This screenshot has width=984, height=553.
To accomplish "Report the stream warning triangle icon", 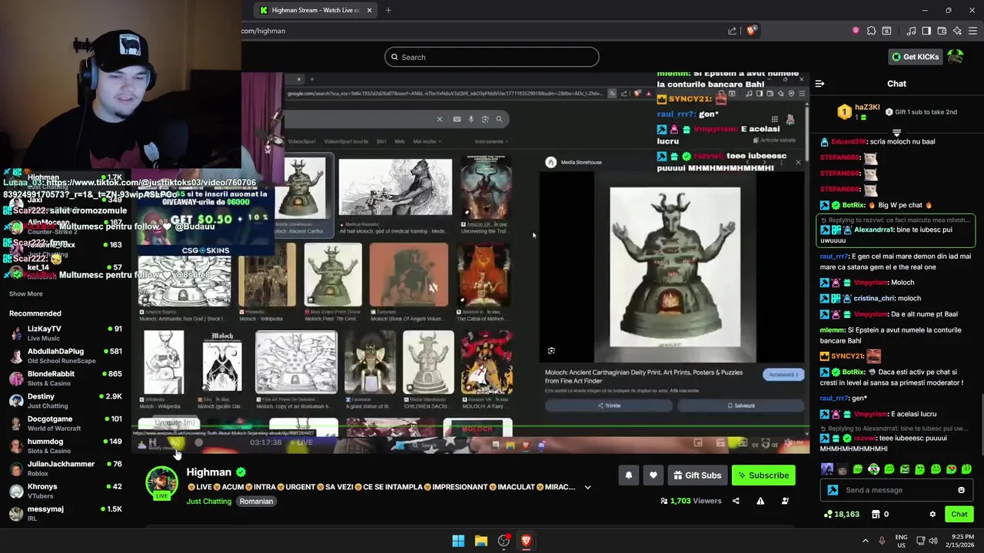I will click(760, 501).
